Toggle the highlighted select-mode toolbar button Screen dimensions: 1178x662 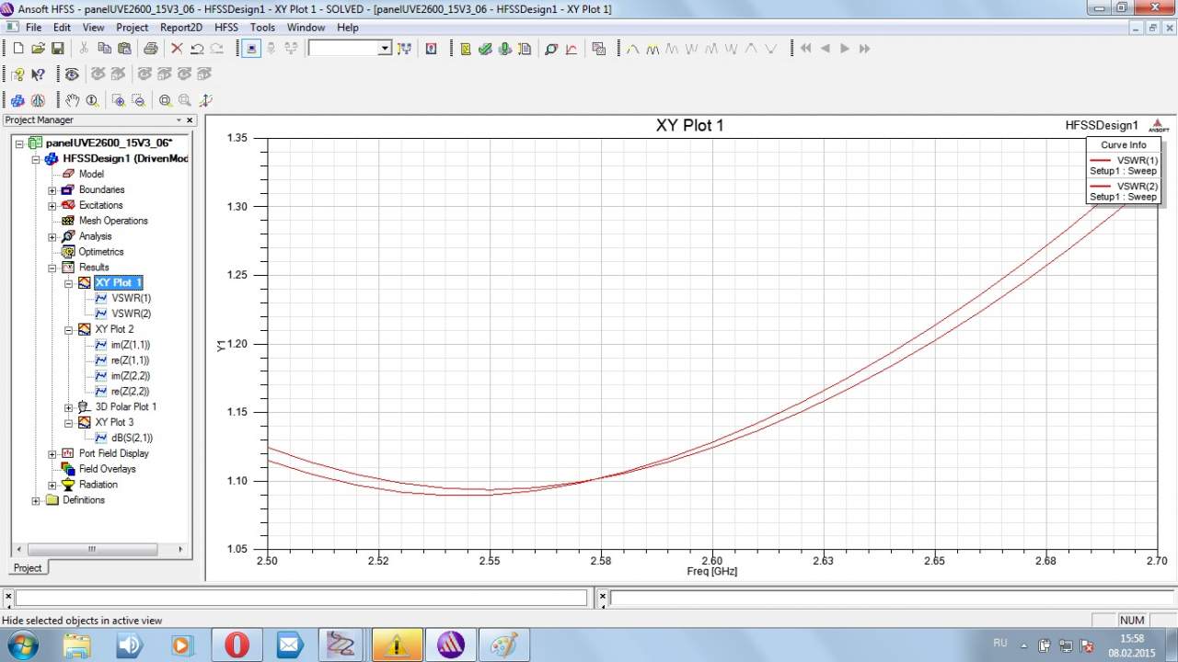(x=252, y=49)
